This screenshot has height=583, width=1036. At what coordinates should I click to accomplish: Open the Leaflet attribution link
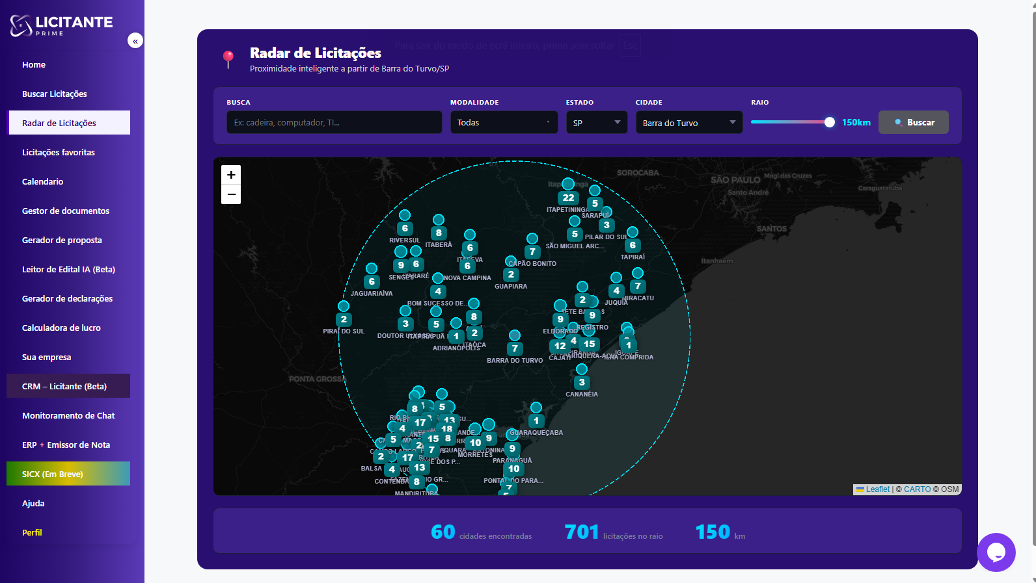click(877, 489)
